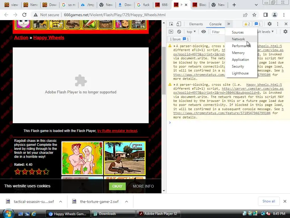Select Network from the overflow menu
290x218 pixels.
241,39
